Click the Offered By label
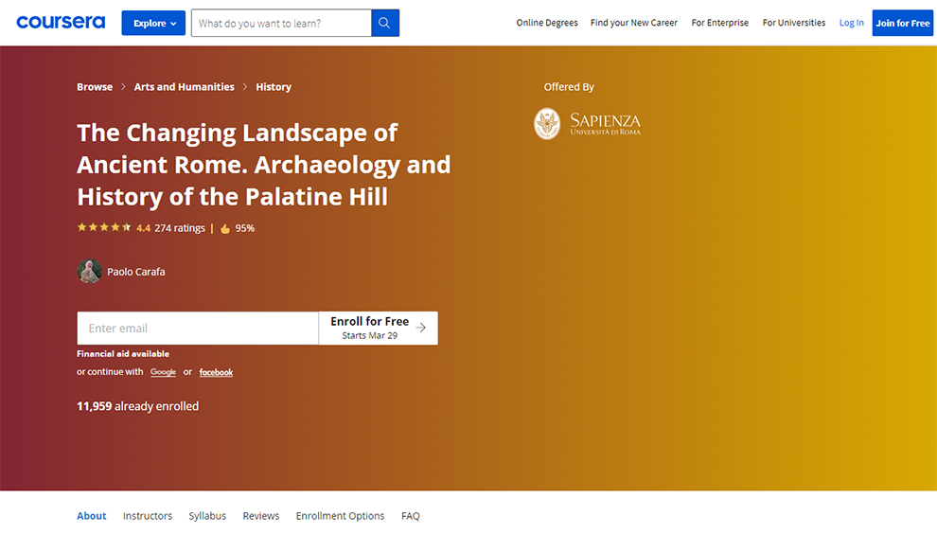The width and height of the screenshot is (937, 534). tap(569, 87)
